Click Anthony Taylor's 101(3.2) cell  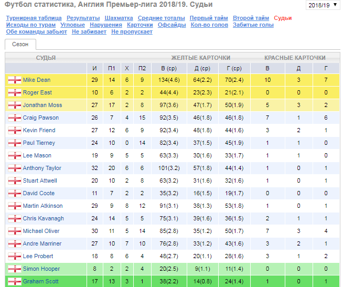pos(169,168)
